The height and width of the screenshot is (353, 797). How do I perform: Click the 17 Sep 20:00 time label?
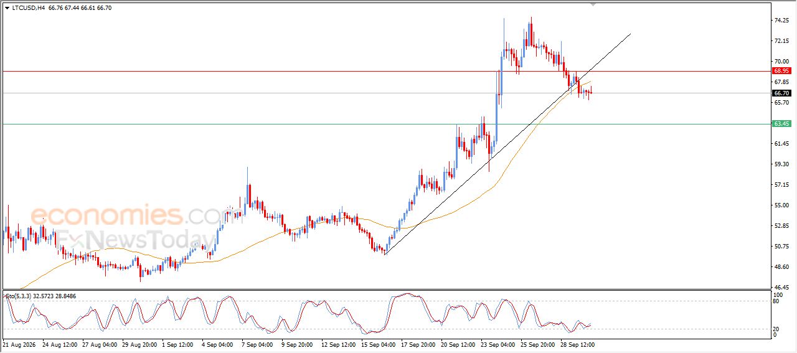tap(420, 344)
